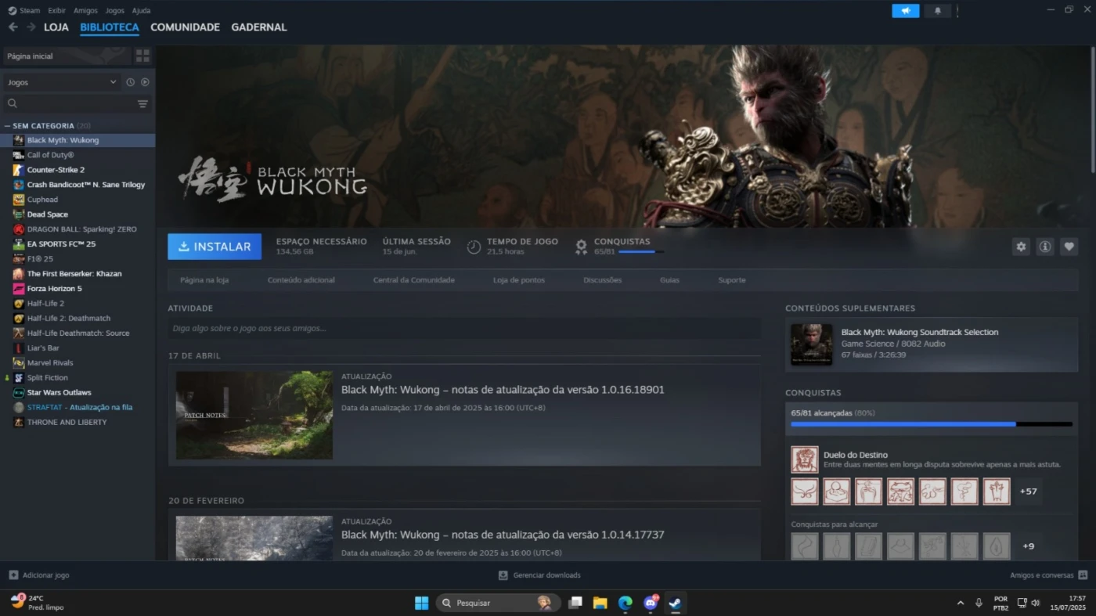The image size is (1096, 616).
Task: Click Gerenciar downloads icon
Action: pos(503,575)
